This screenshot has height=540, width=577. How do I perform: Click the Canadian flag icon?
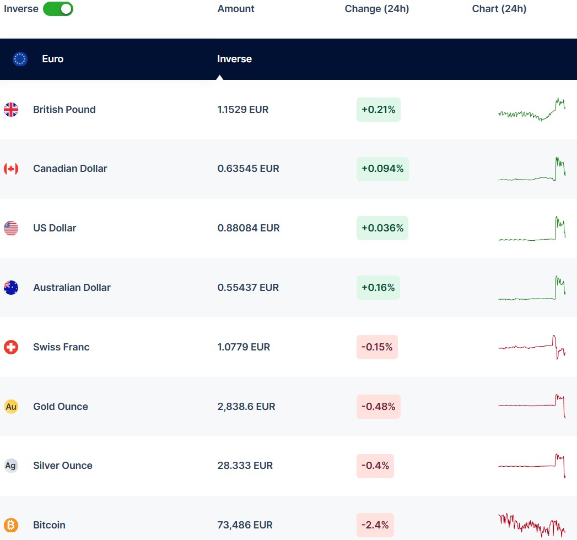point(11,169)
